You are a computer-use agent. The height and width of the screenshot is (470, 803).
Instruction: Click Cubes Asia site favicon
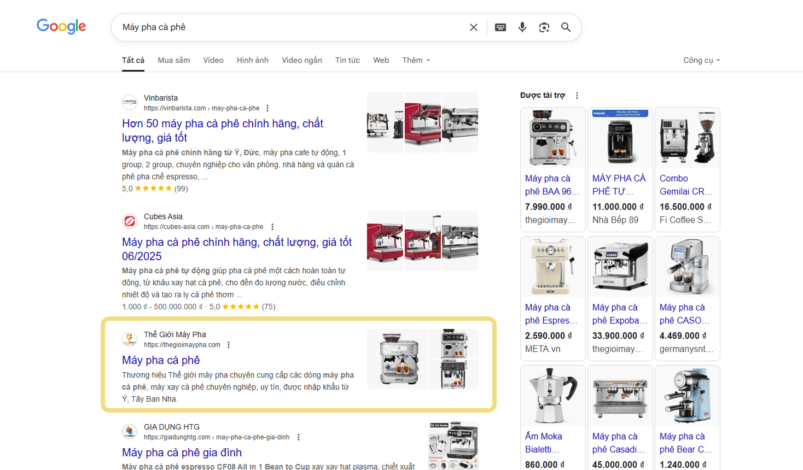tap(130, 221)
